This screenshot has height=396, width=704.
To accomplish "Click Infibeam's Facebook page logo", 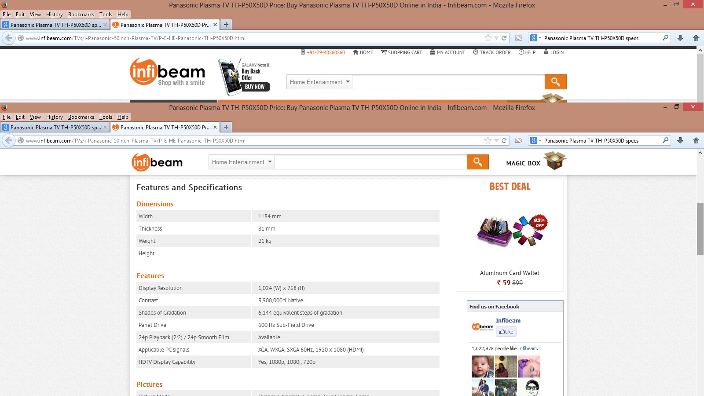I will coord(483,326).
